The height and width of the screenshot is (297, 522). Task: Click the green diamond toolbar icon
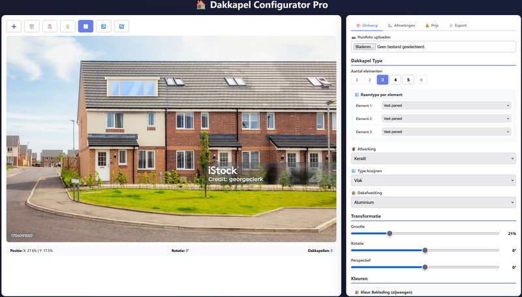coord(68,26)
